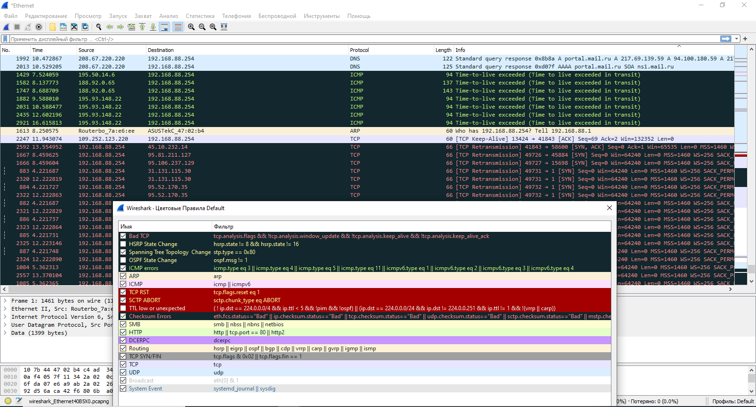Add a display filter button with plus
This screenshot has width=756, height=407.
point(745,39)
